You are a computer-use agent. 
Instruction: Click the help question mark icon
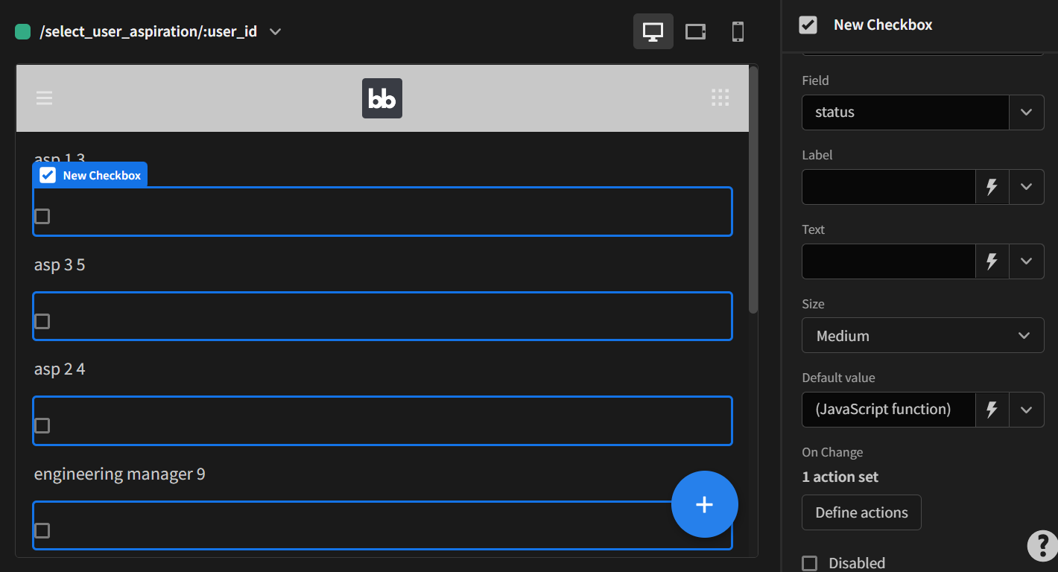[x=1041, y=546]
